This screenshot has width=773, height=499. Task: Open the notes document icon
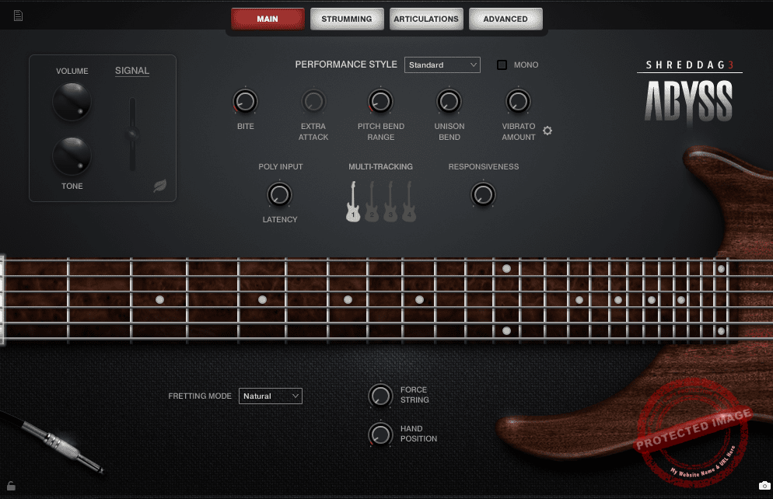point(18,16)
